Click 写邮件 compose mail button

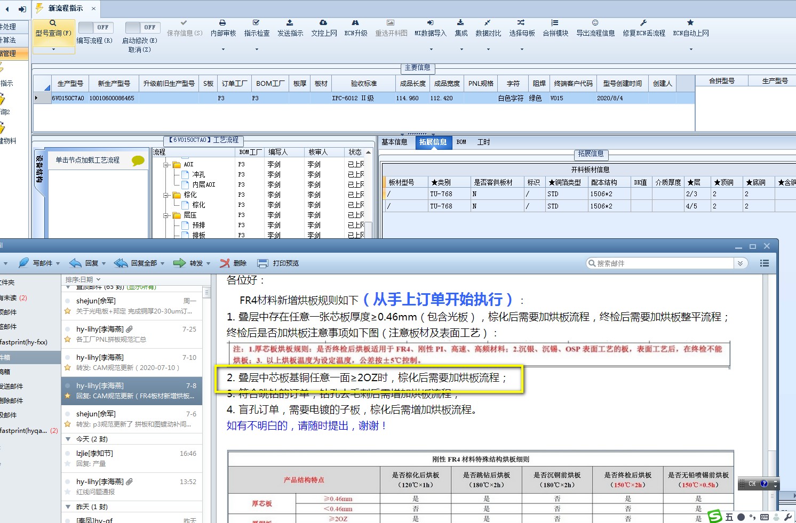coord(35,263)
